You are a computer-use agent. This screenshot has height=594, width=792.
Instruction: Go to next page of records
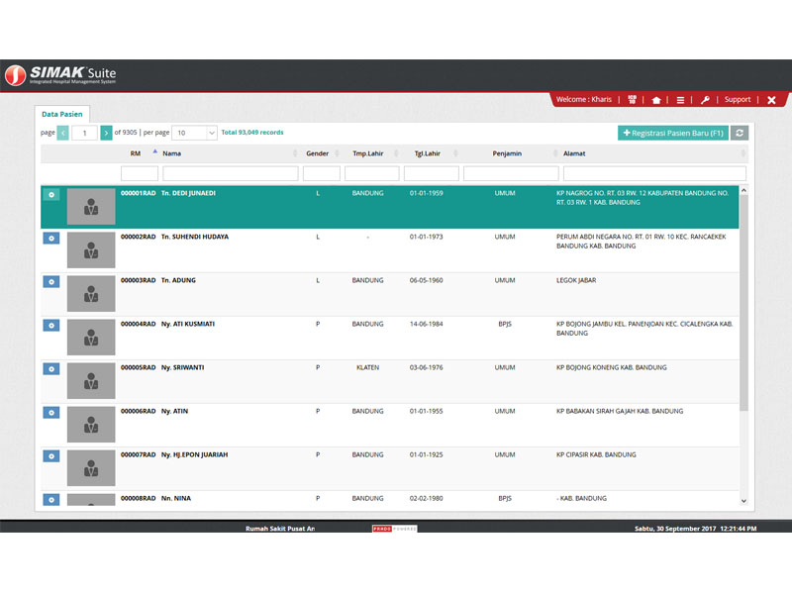(106, 133)
